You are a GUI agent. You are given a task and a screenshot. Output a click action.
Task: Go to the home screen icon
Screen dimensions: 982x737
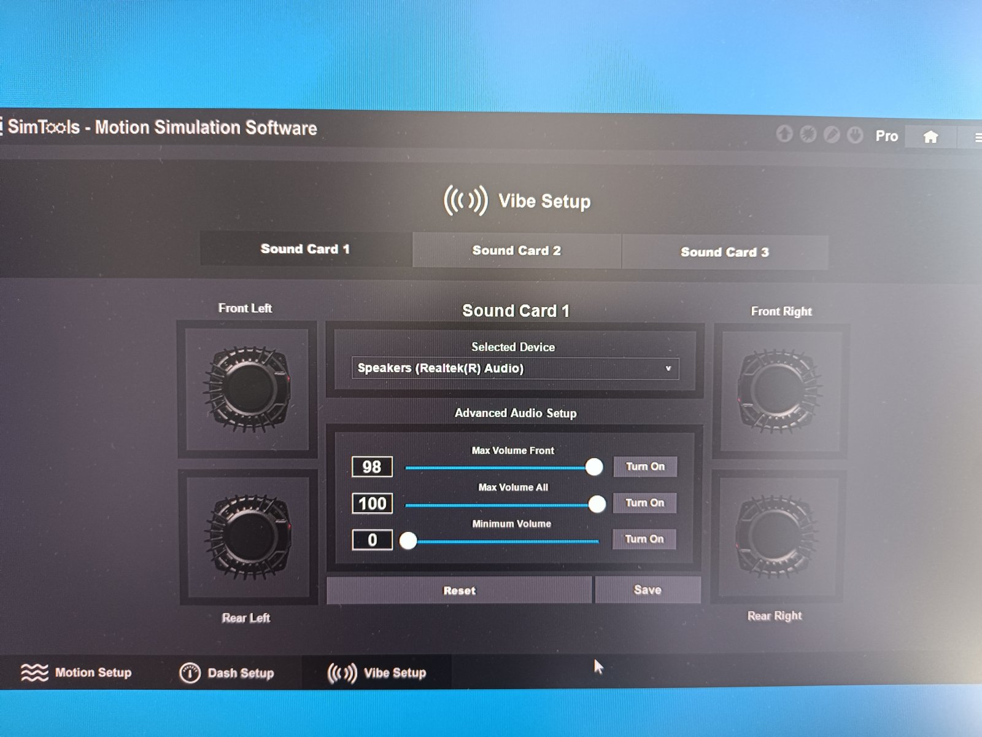(930, 136)
